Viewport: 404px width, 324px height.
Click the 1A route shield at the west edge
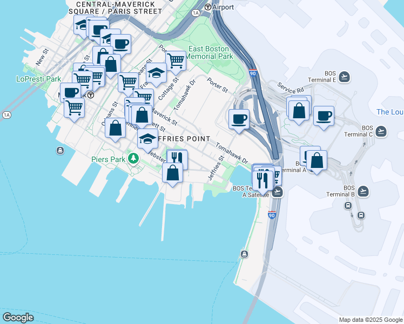pyautogui.click(x=6, y=115)
